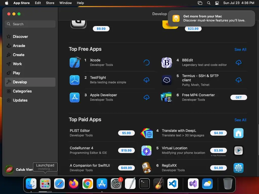Open the Play section in sidebar

point(30,73)
